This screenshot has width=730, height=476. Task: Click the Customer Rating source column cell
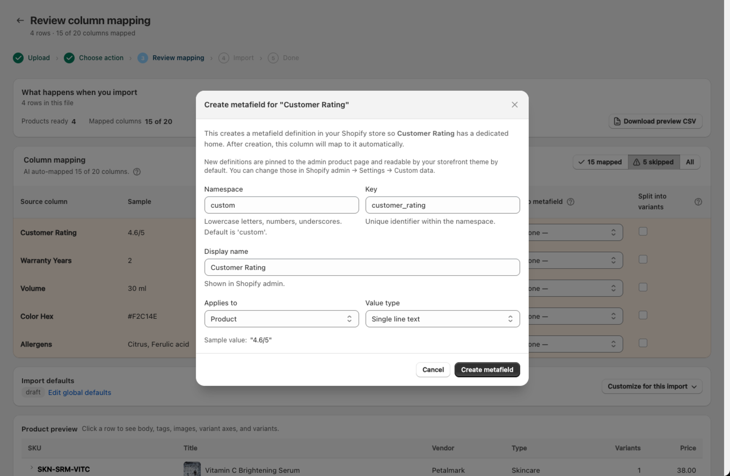[48, 233]
